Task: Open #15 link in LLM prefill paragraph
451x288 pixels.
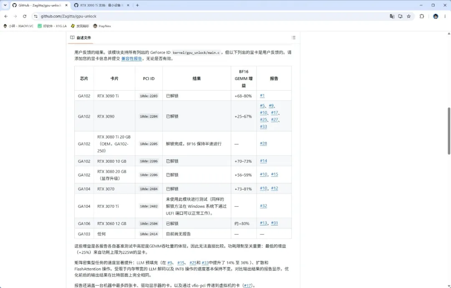Action: [181, 263]
